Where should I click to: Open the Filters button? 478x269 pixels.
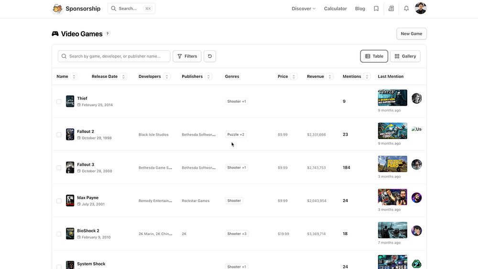pyautogui.click(x=187, y=56)
